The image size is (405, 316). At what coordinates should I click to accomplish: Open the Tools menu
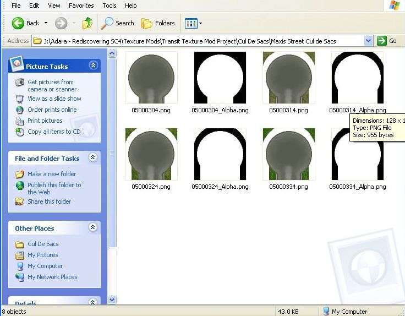tap(110, 6)
